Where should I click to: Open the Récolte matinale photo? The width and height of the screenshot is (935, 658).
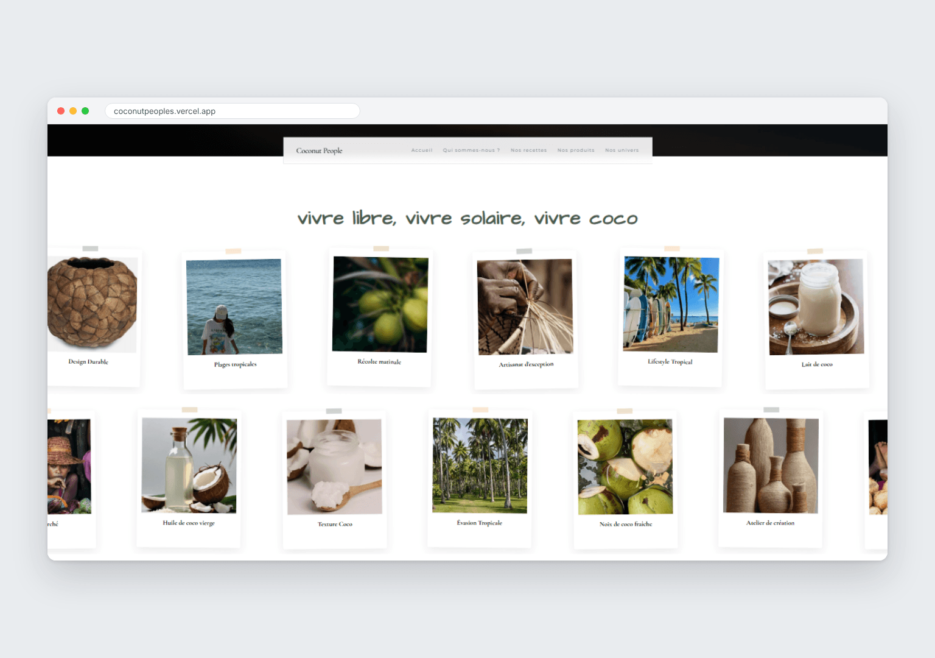click(x=380, y=304)
